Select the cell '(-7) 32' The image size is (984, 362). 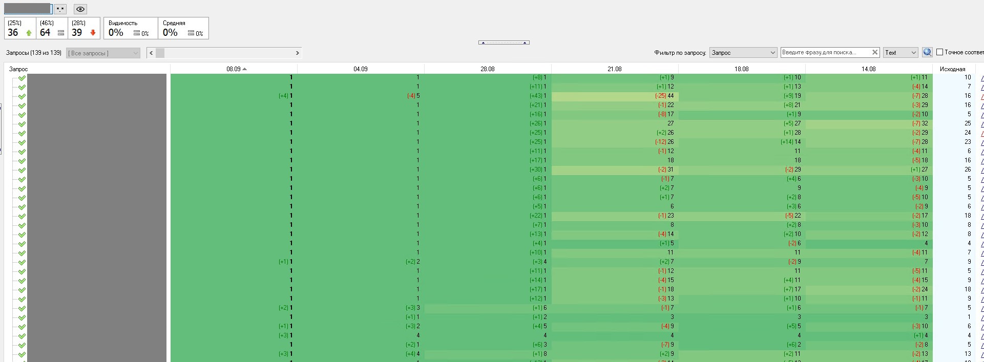point(869,123)
